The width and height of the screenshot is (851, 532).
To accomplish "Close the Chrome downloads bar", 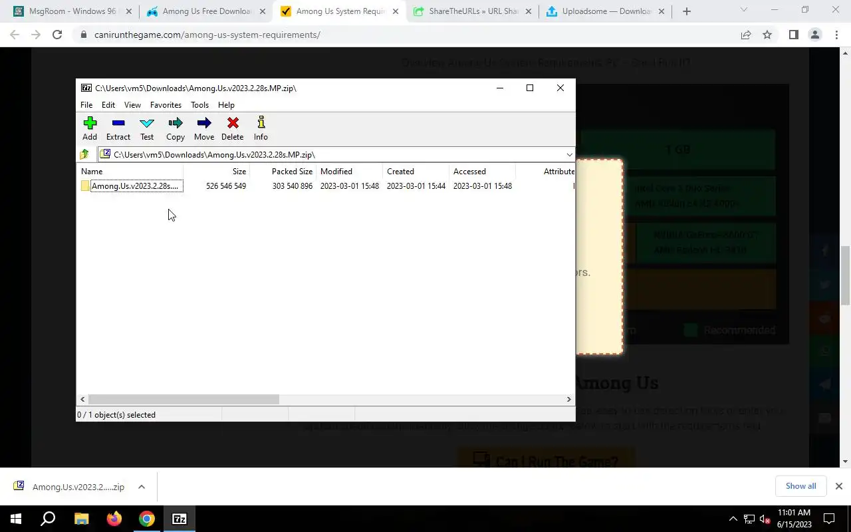I will (838, 486).
